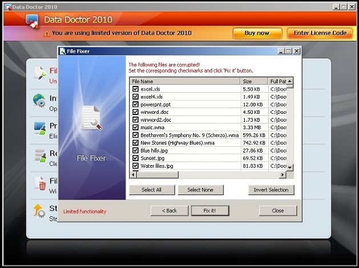Click the Privacy monitor-and-brush sidebar icon

point(40,128)
